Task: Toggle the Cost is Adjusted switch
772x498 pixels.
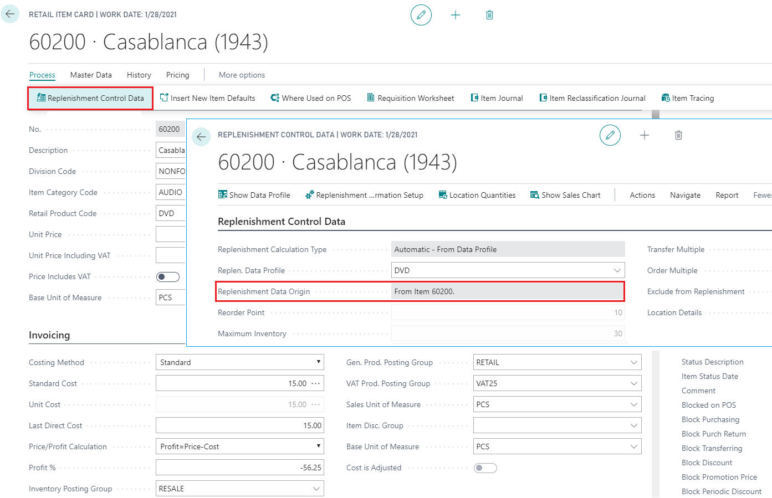Action: 485,468
